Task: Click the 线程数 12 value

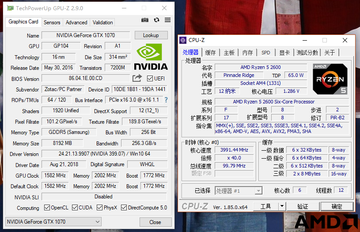Action: tap(341, 190)
